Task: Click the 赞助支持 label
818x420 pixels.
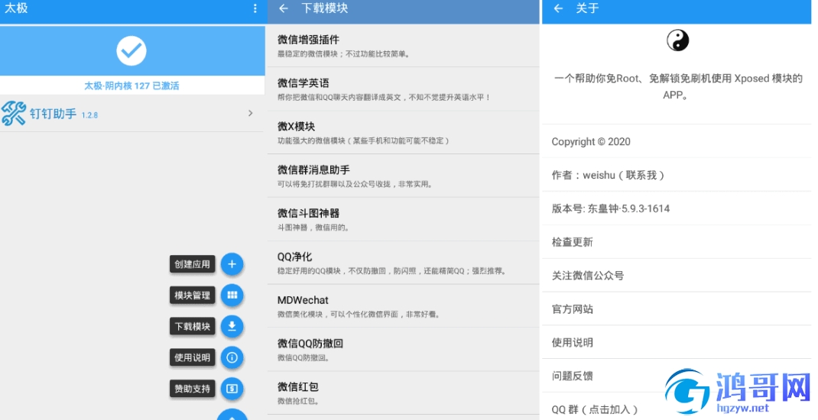Action: tap(192, 389)
